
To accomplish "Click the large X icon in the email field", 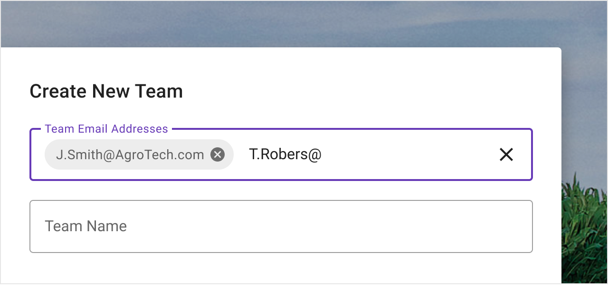I will tap(506, 154).
